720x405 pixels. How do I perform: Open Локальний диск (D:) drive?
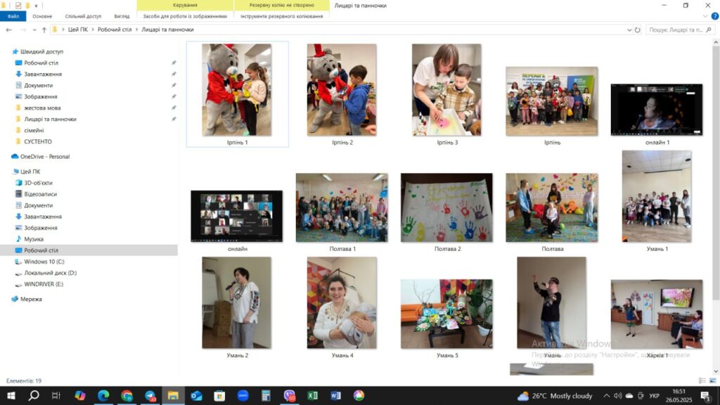[x=50, y=273]
